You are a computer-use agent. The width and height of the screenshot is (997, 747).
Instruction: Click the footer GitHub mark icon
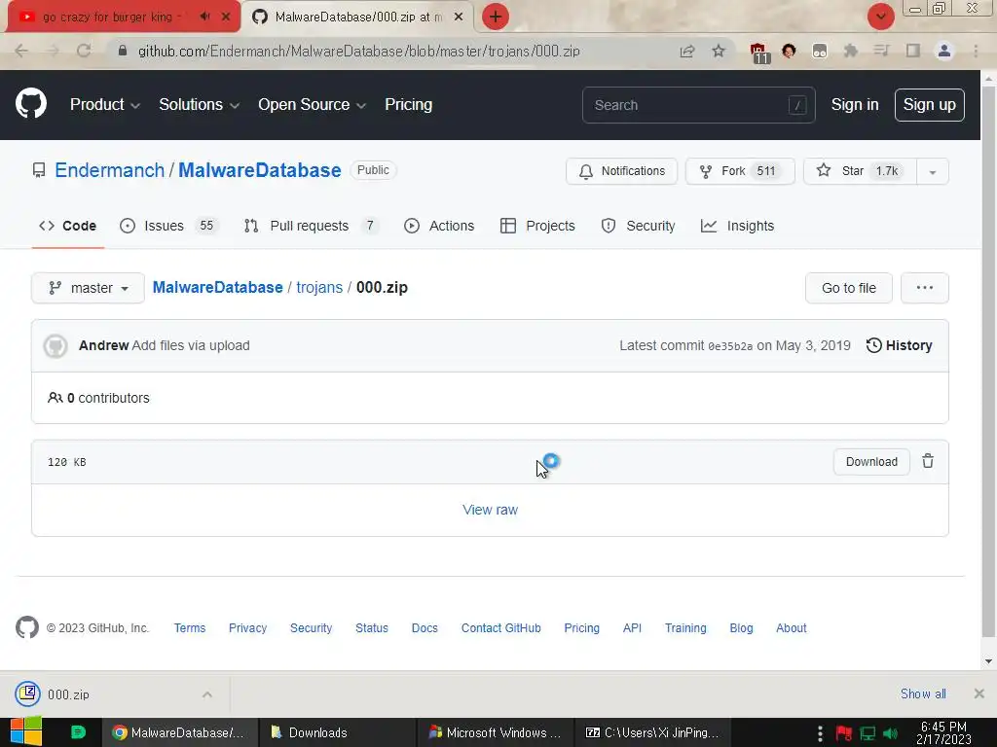click(x=26, y=627)
